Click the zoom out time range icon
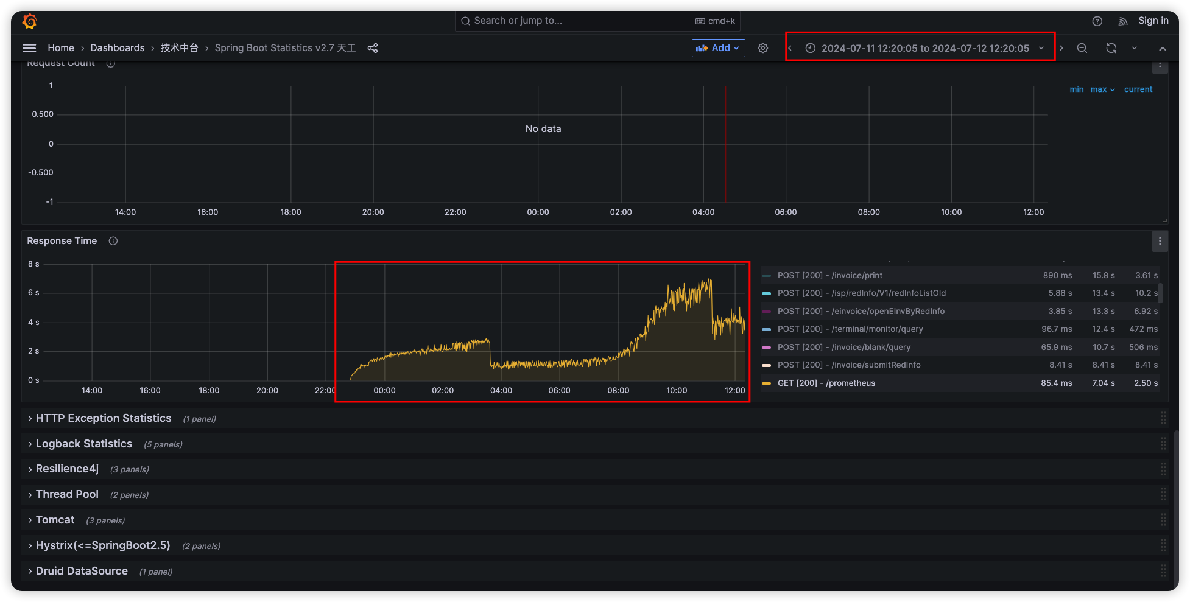 tap(1082, 48)
